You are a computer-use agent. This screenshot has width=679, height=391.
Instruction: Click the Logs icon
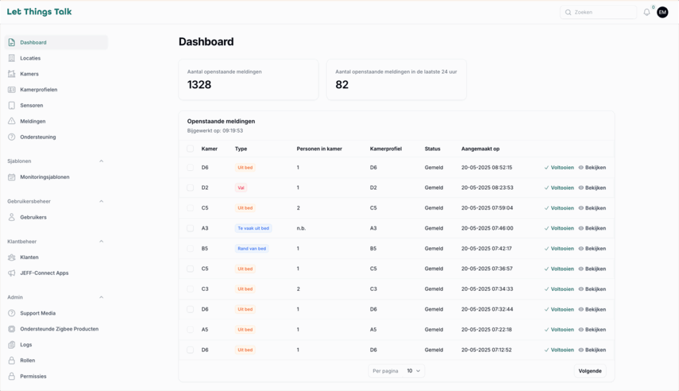(12, 345)
